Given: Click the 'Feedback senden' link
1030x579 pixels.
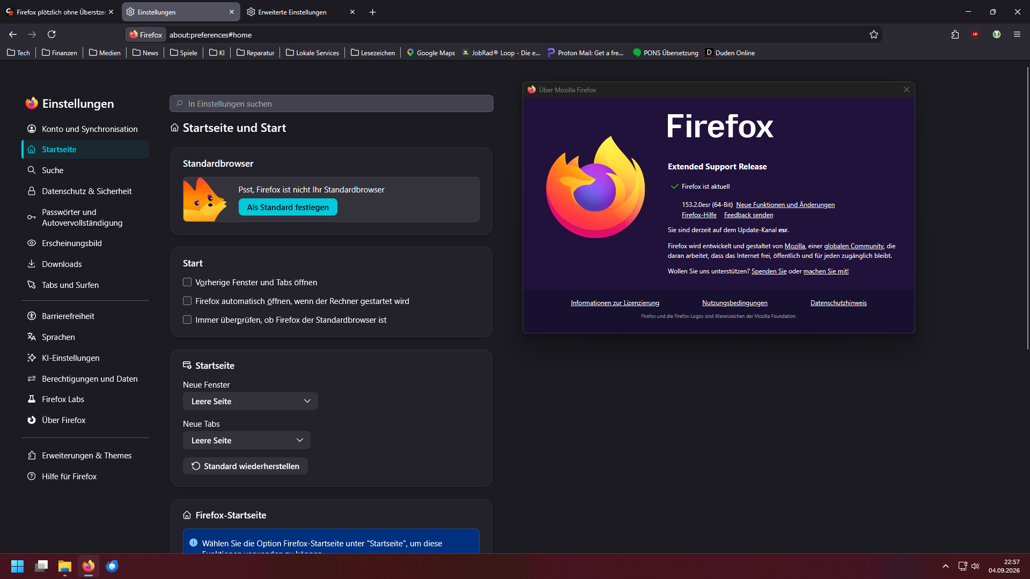Looking at the screenshot, I should pos(748,215).
